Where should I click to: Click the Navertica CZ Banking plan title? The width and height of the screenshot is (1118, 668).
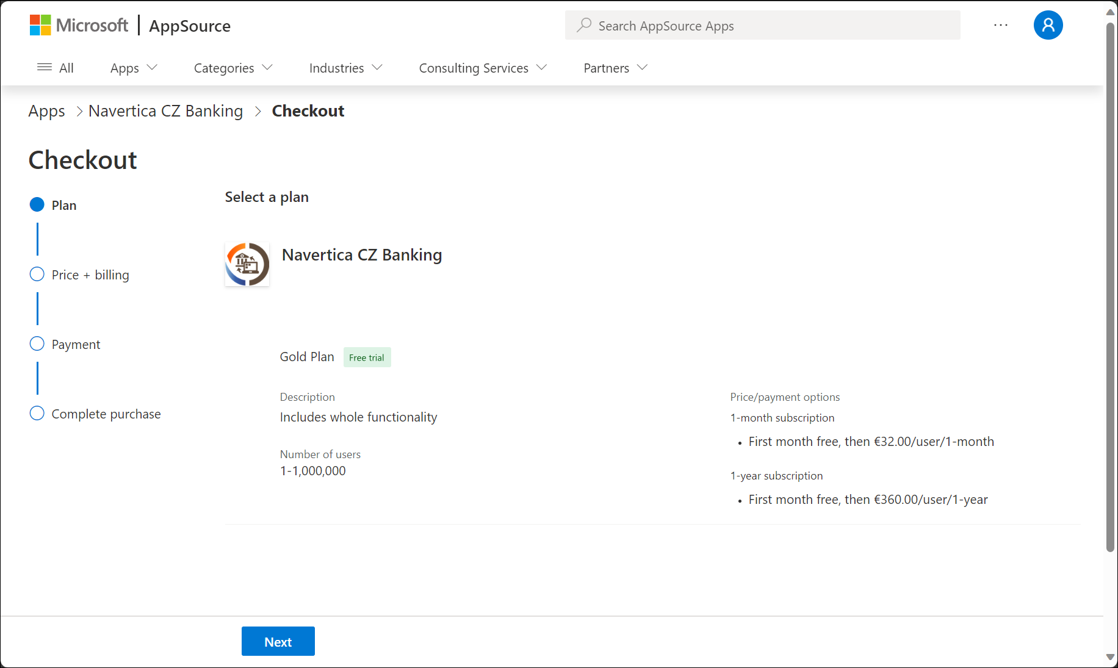[x=362, y=255]
